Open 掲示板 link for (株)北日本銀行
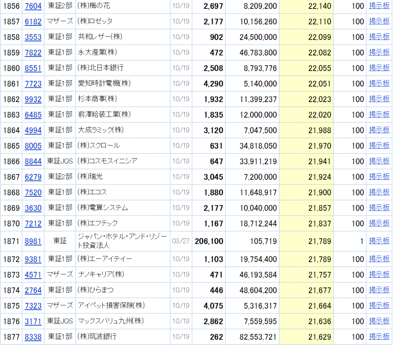This screenshot has width=394, height=345. 379,68
